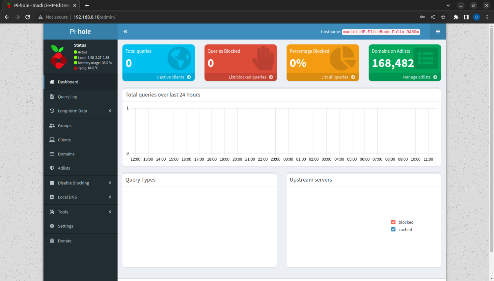This screenshot has height=281, width=494.
Task: Click the Total queries over last 24 hours heading
Action: tap(163, 95)
